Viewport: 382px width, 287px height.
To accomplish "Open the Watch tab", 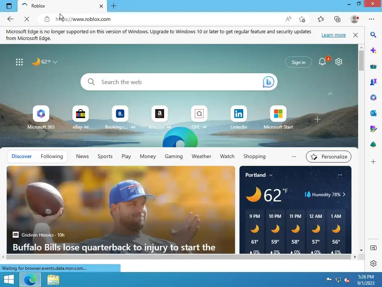I will [227, 157].
